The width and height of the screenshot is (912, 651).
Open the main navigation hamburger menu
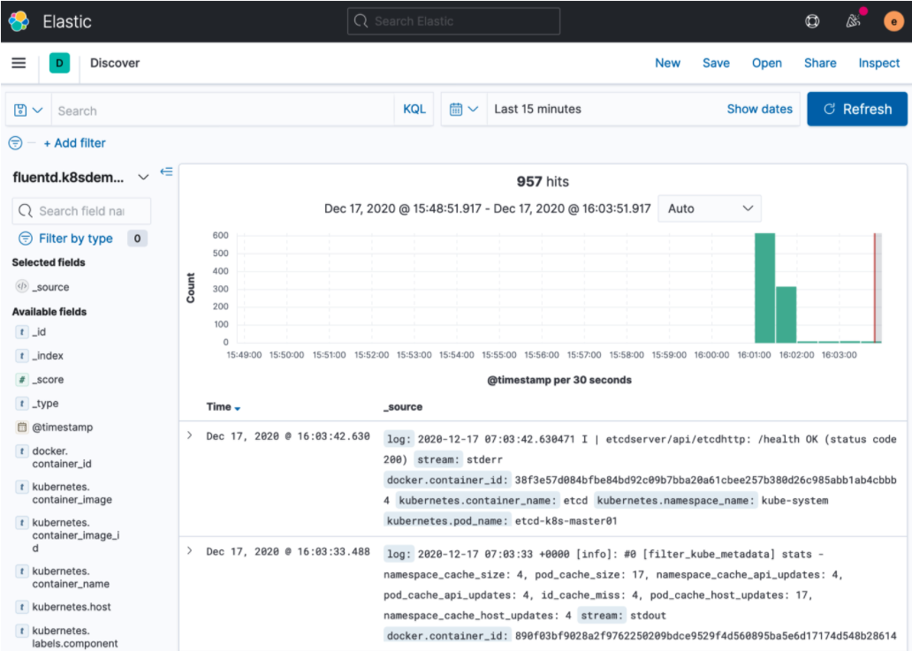[19, 63]
